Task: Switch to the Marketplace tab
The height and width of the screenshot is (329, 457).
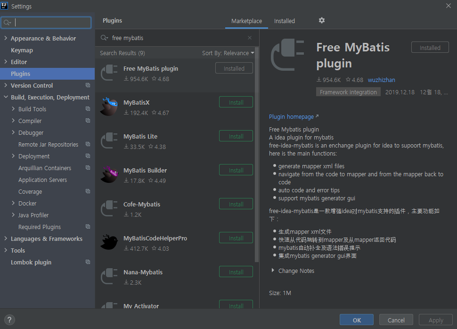Action: (x=246, y=21)
